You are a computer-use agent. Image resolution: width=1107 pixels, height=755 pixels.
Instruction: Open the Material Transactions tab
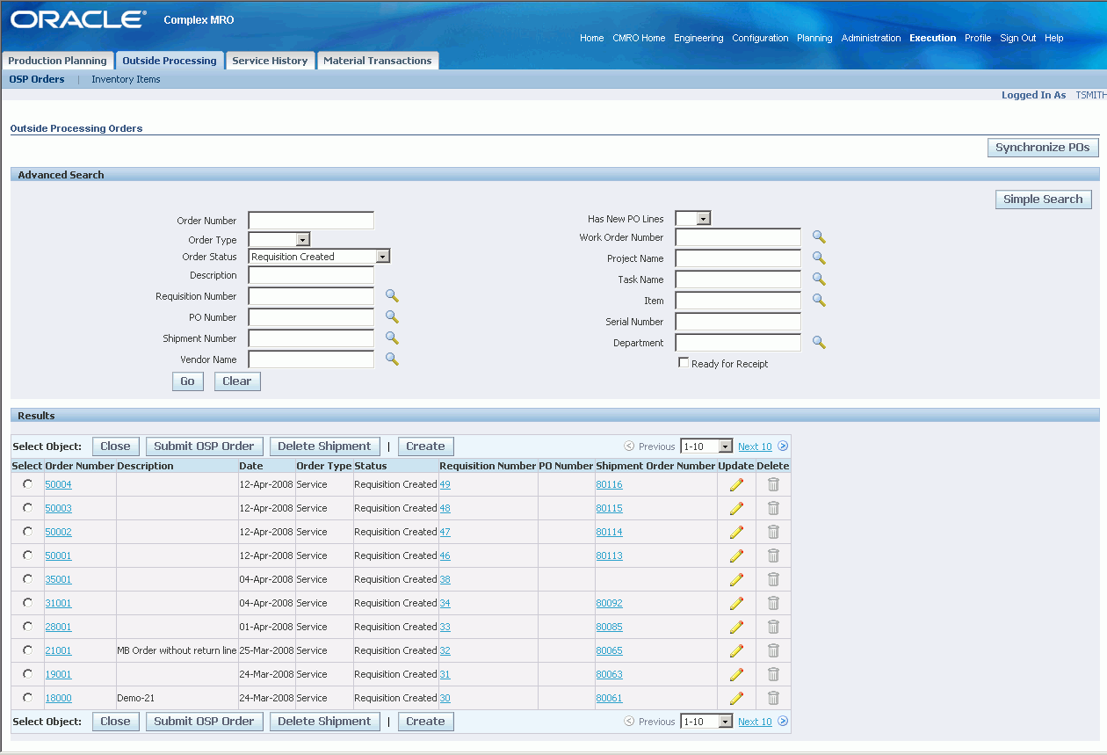tap(377, 61)
